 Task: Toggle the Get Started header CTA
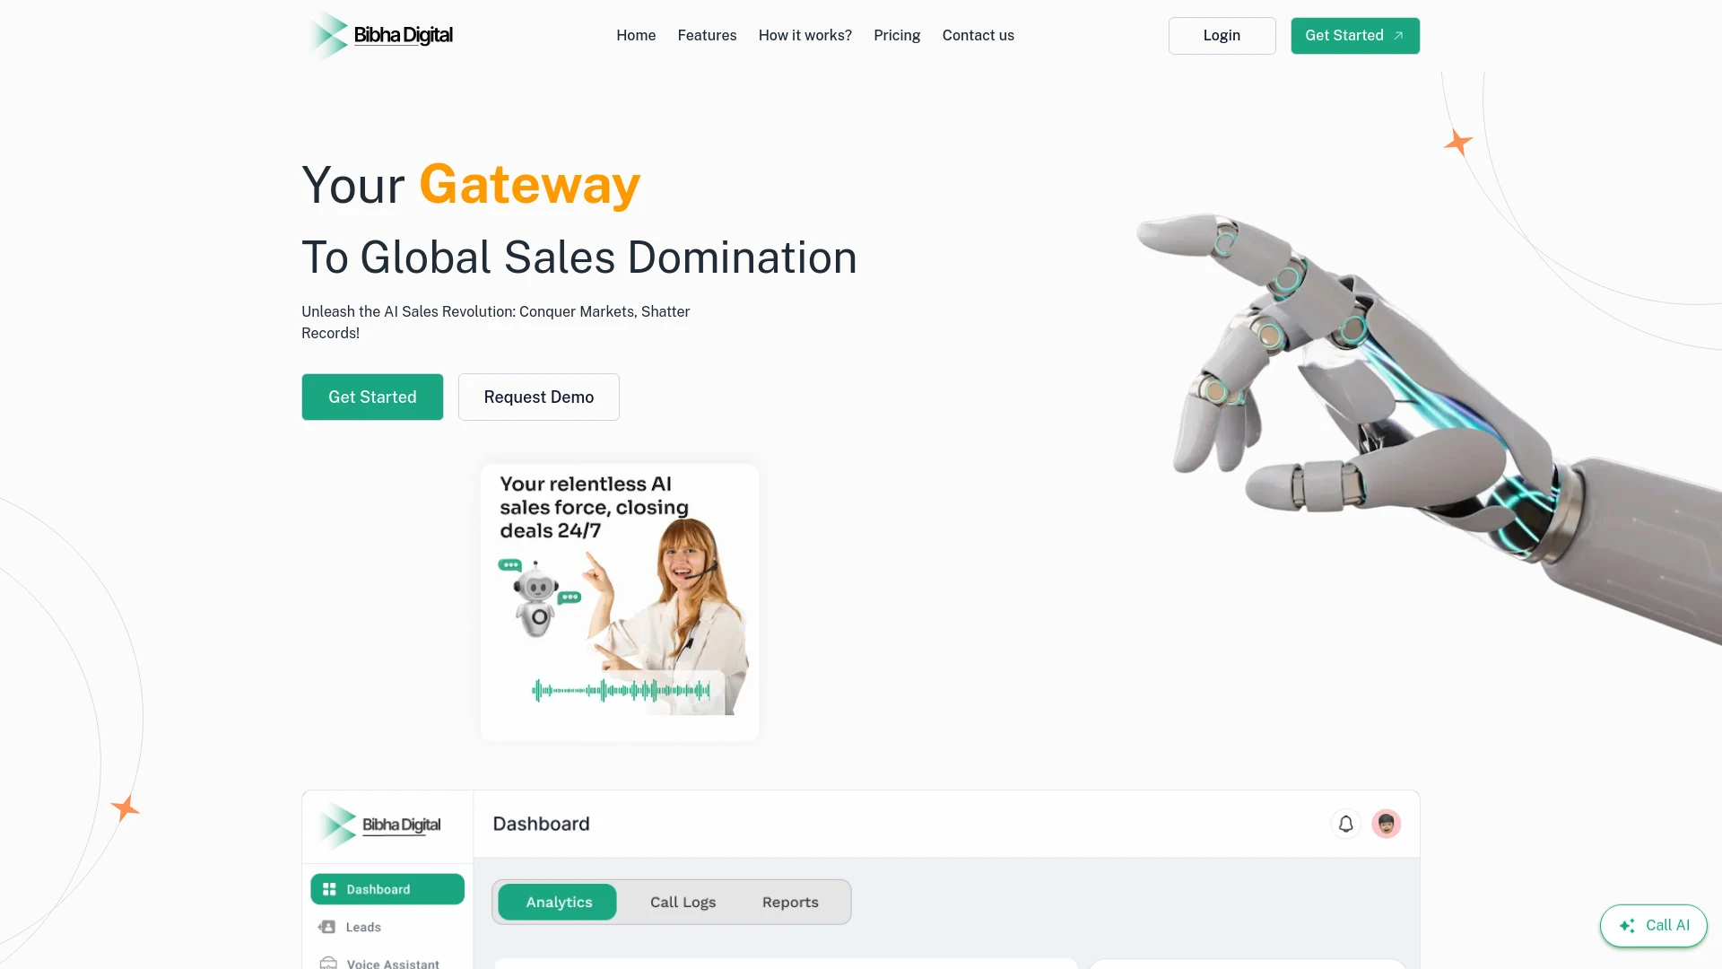click(x=1355, y=36)
